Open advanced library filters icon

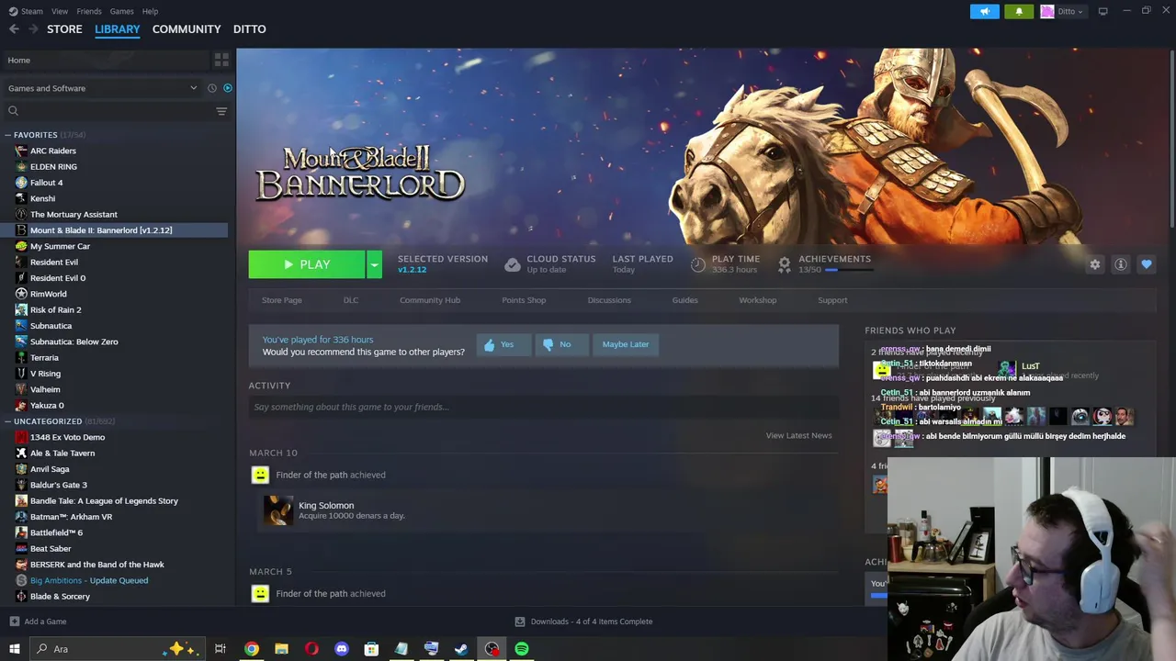[x=221, y=111]
